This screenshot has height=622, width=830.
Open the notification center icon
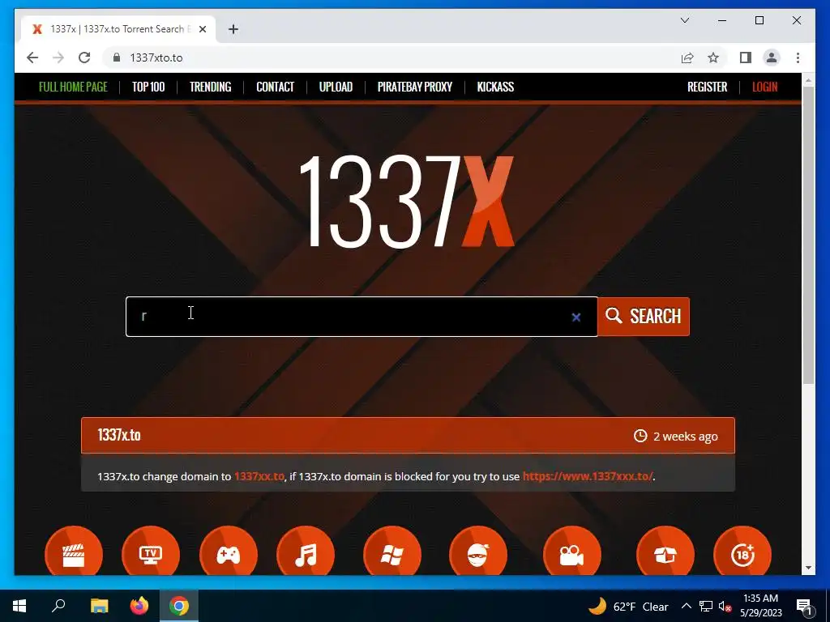click(805, 606)
